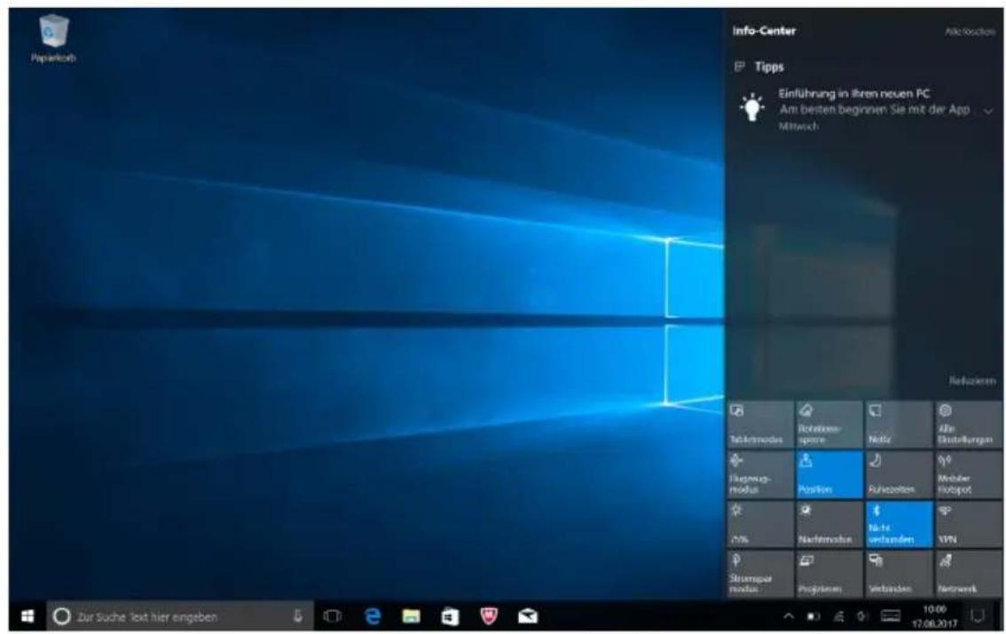Open the Mail app from taskbar

coord(528,616)
